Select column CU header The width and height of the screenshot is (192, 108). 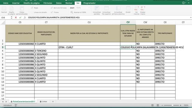[89, 22]
